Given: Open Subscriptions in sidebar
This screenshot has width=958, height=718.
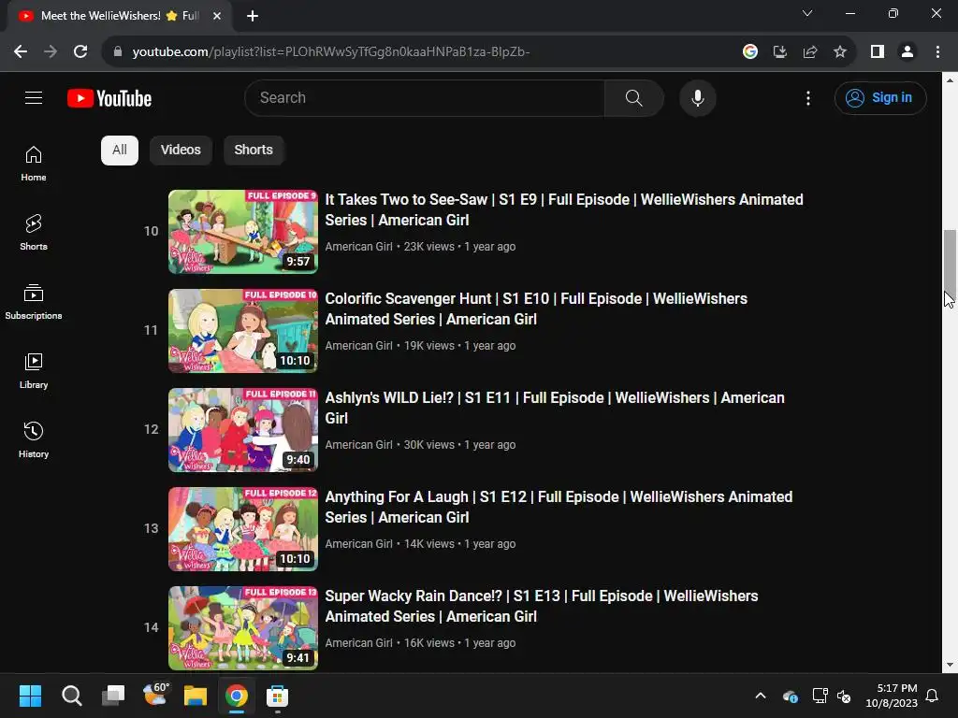Looking at the screenshot, I should tap(34, 302).
